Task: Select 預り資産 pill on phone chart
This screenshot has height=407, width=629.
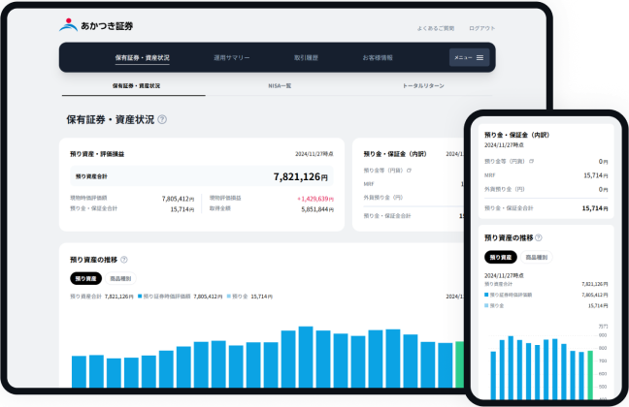Action: tap(501, 257)
